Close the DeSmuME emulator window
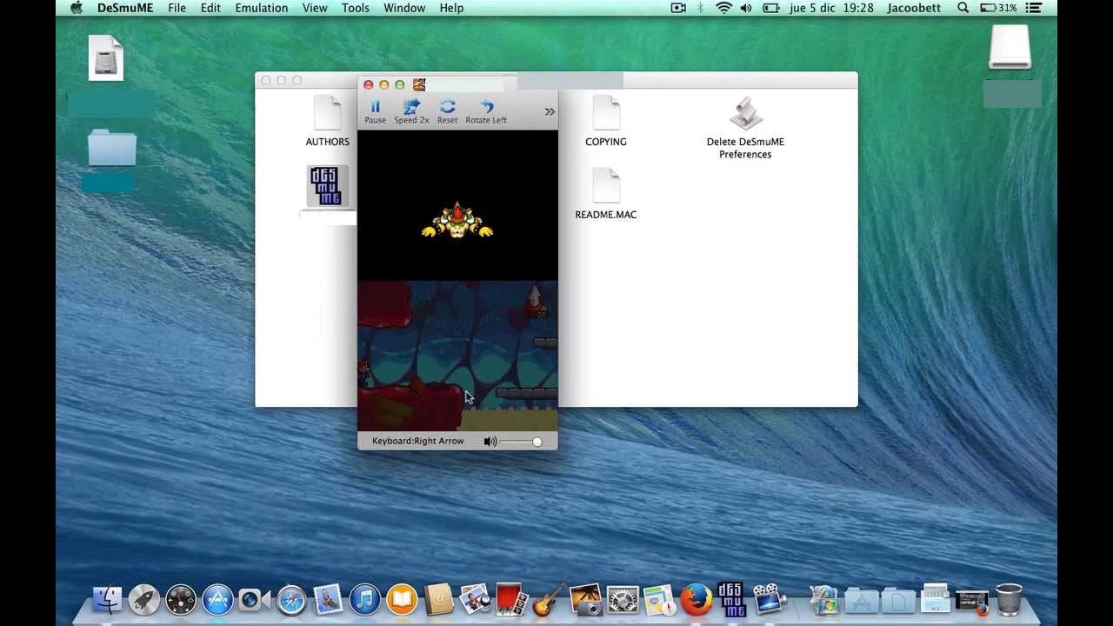Screen dimensions: 1113x626 click(x=369, y=84)
